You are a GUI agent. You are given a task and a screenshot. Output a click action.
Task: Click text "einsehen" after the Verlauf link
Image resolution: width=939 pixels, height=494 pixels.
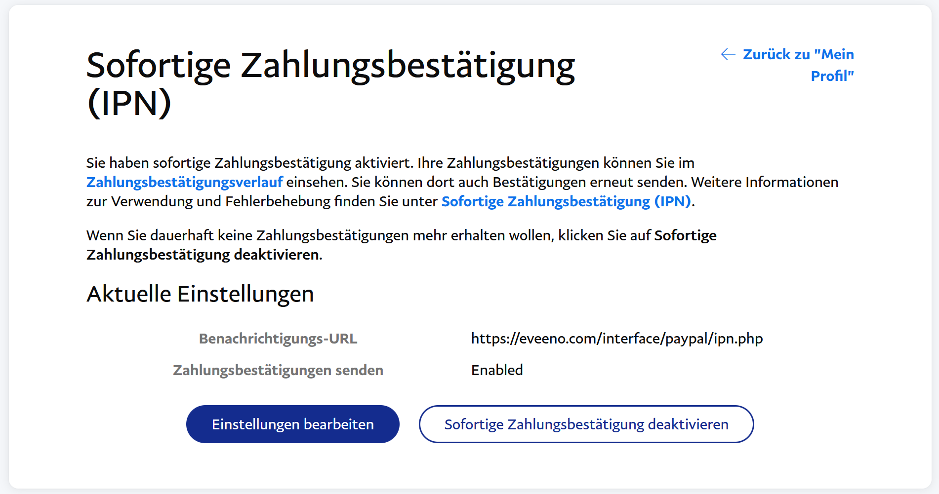316,182
